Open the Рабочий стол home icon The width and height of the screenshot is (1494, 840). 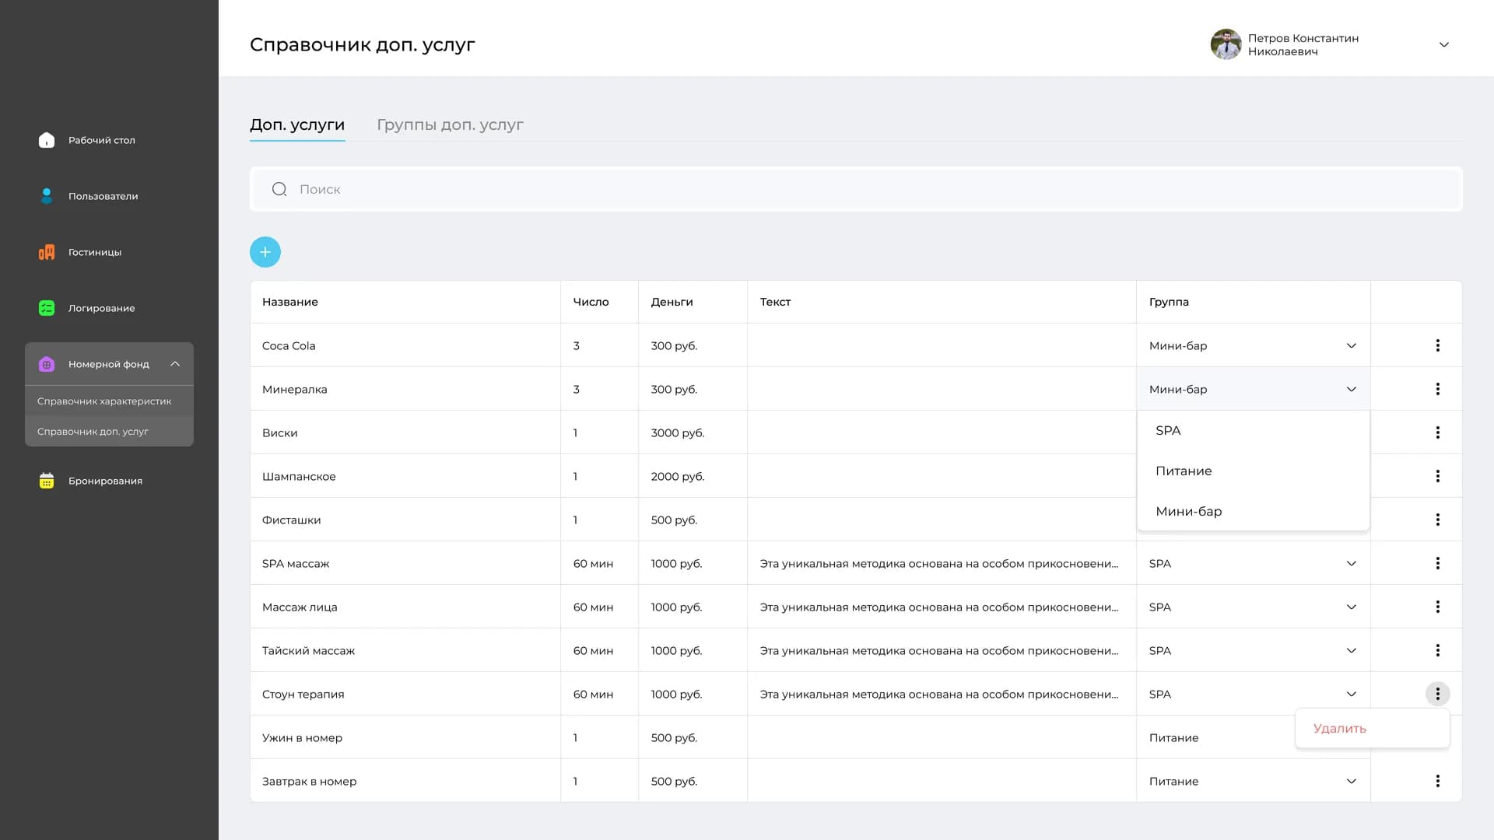(x=47, y=140)
